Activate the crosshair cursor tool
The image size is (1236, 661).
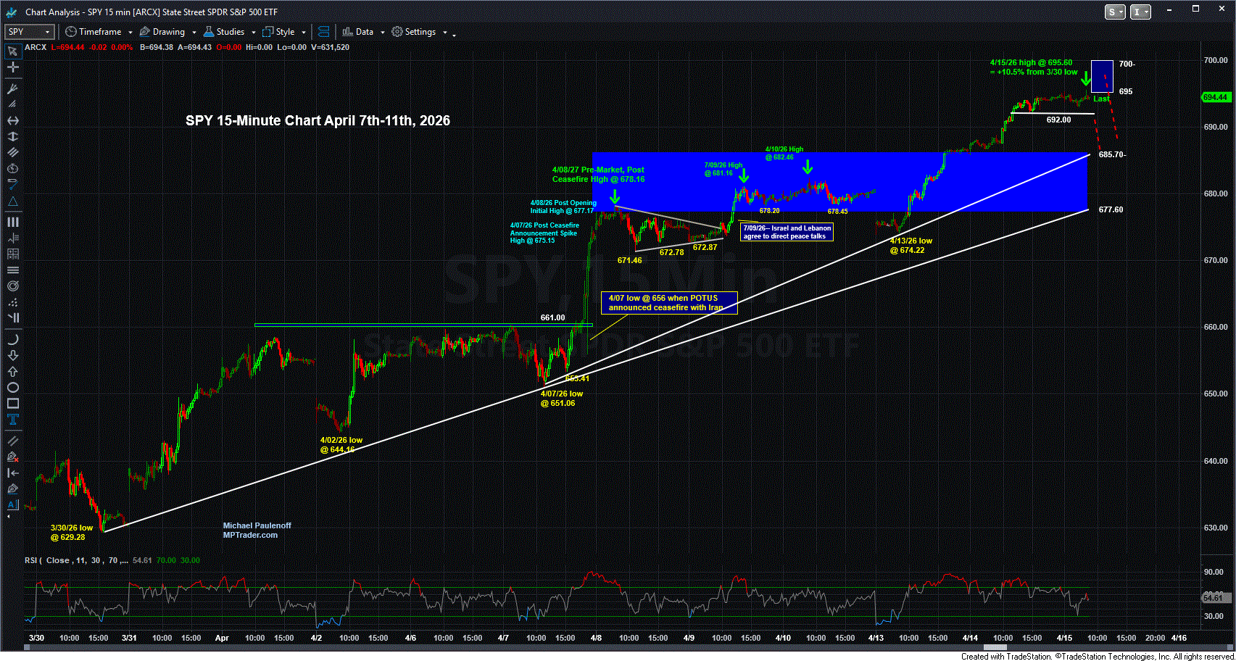(x=12, y=67)
